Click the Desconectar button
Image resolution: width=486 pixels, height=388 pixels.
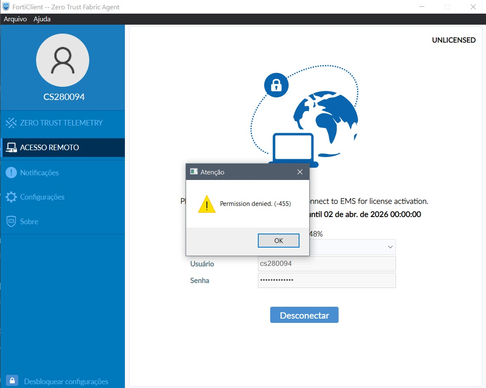[x=304, y=315]
